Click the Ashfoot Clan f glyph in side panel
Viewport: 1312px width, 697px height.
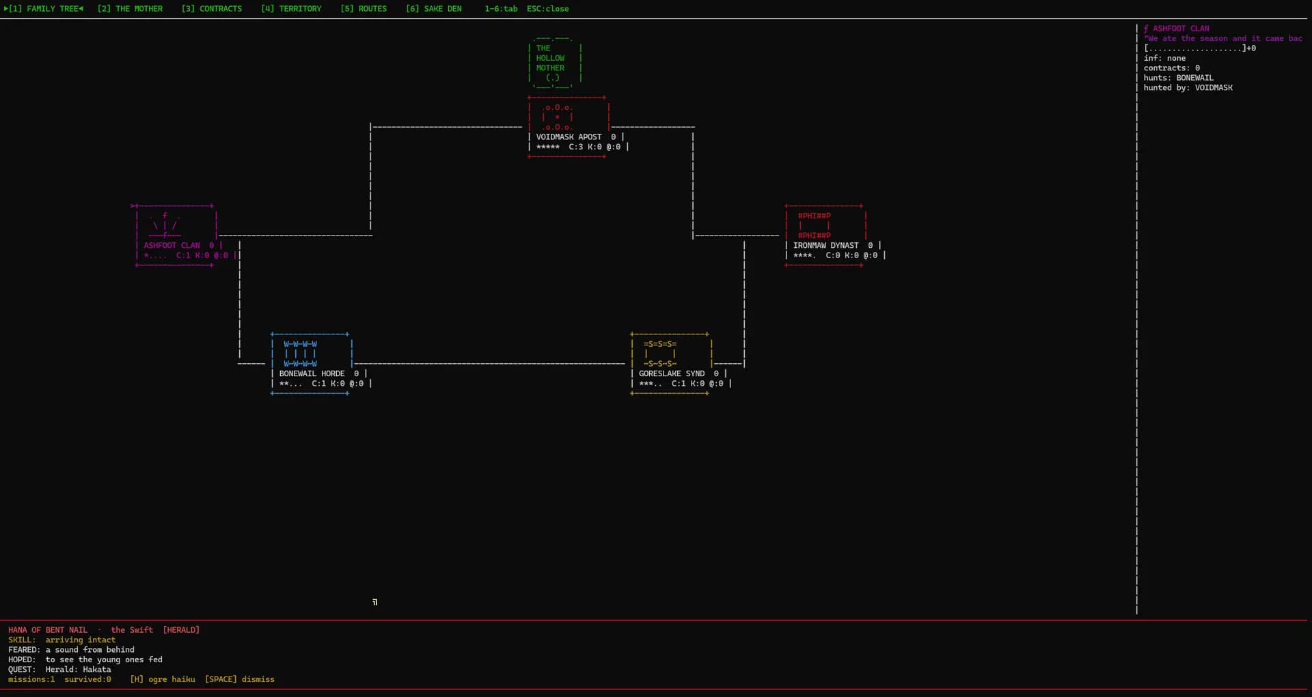coord(1146,29)
